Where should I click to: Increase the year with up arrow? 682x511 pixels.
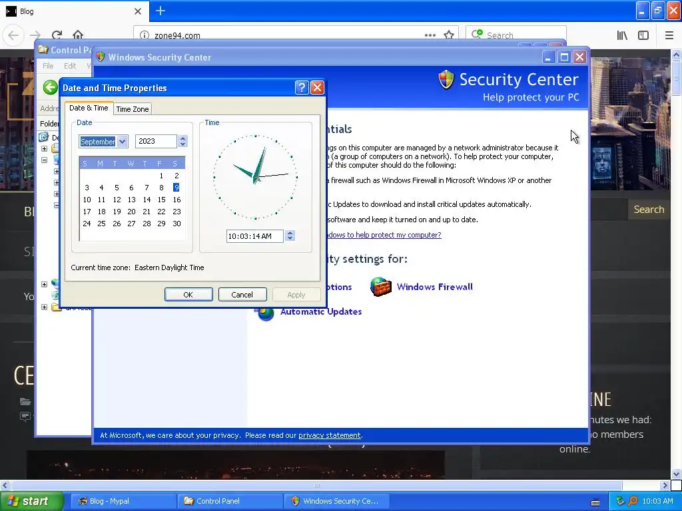(x=182, y=138)
